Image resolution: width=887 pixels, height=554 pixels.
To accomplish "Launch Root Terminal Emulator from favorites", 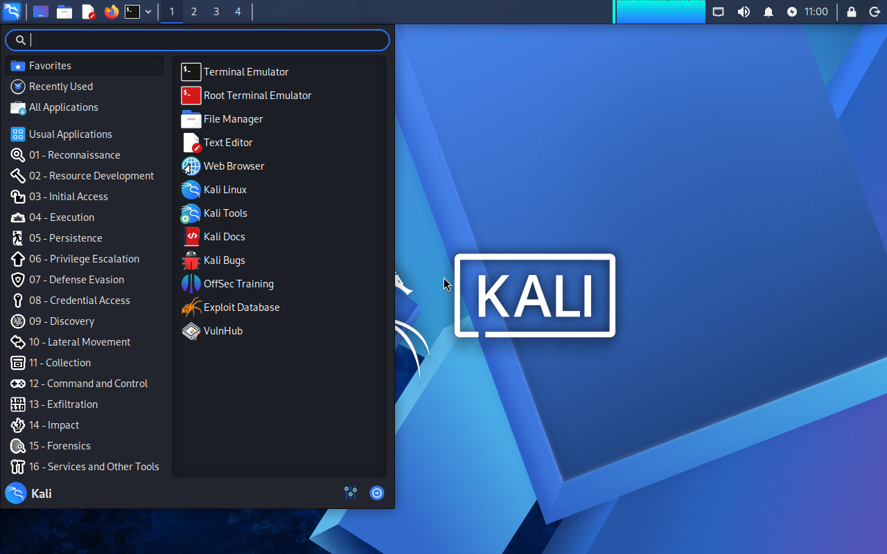I will click(256, 96).
